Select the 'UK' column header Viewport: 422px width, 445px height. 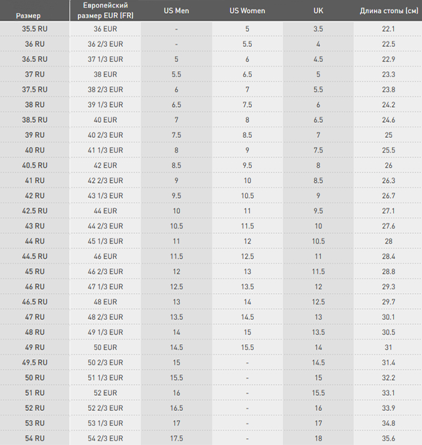coord(318,11)
